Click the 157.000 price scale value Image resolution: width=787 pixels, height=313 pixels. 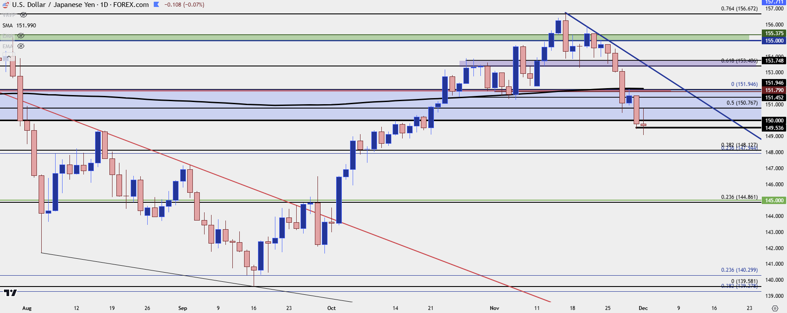tap(774, 9)
